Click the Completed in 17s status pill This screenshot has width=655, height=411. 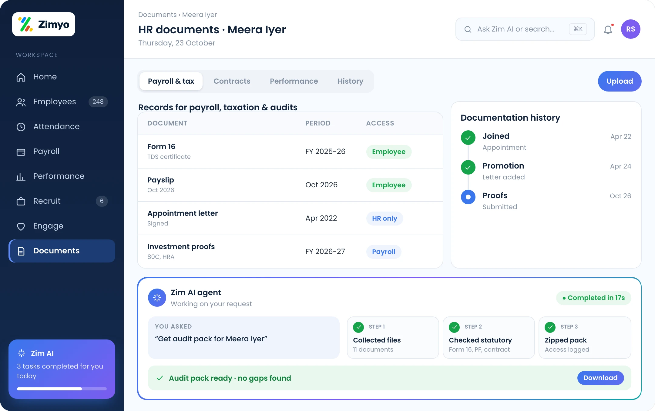tap(593, 298)
